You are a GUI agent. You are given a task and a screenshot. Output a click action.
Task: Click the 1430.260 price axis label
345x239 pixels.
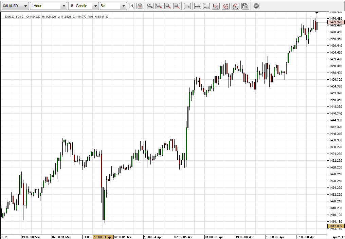[x=336, y=167]
